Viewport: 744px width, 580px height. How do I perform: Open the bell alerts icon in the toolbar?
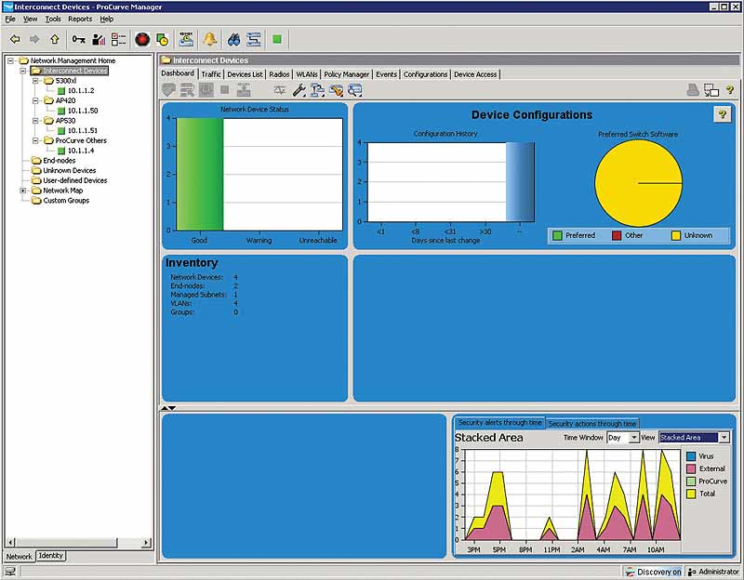point(211,39)
